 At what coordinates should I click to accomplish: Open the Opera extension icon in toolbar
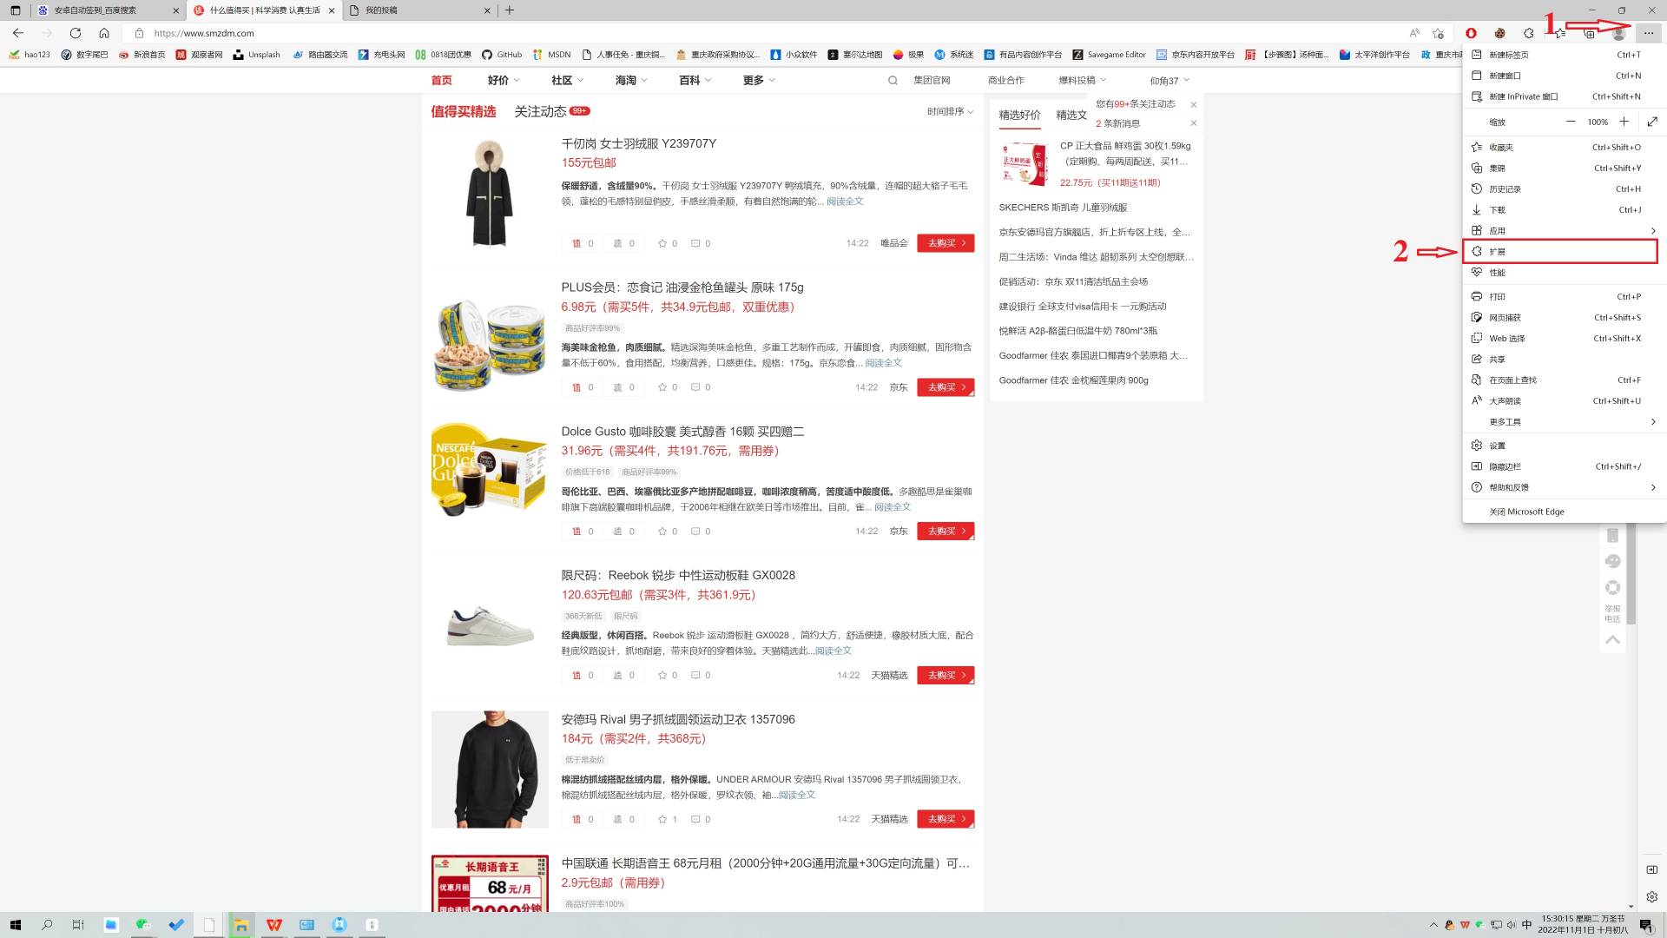point(1471,33)
